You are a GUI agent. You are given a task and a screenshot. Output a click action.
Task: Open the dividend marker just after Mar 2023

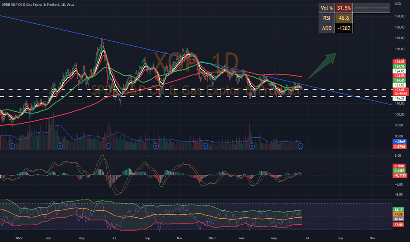tap(252, 146)
